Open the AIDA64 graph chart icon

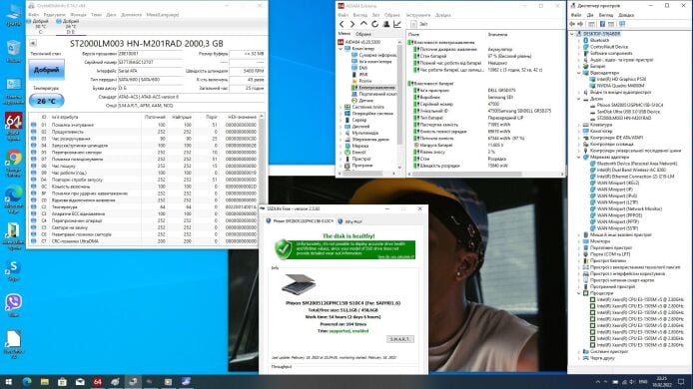[396, 24]
